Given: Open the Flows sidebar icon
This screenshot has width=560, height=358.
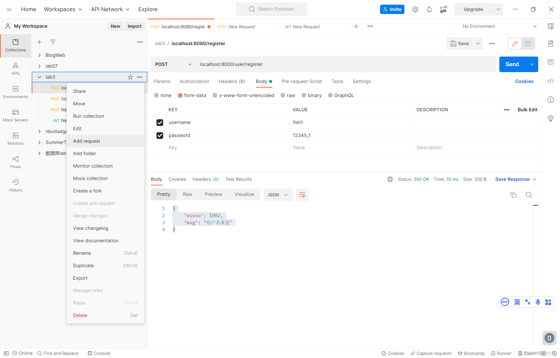Looking at the screenshot, I should [16, 162].
